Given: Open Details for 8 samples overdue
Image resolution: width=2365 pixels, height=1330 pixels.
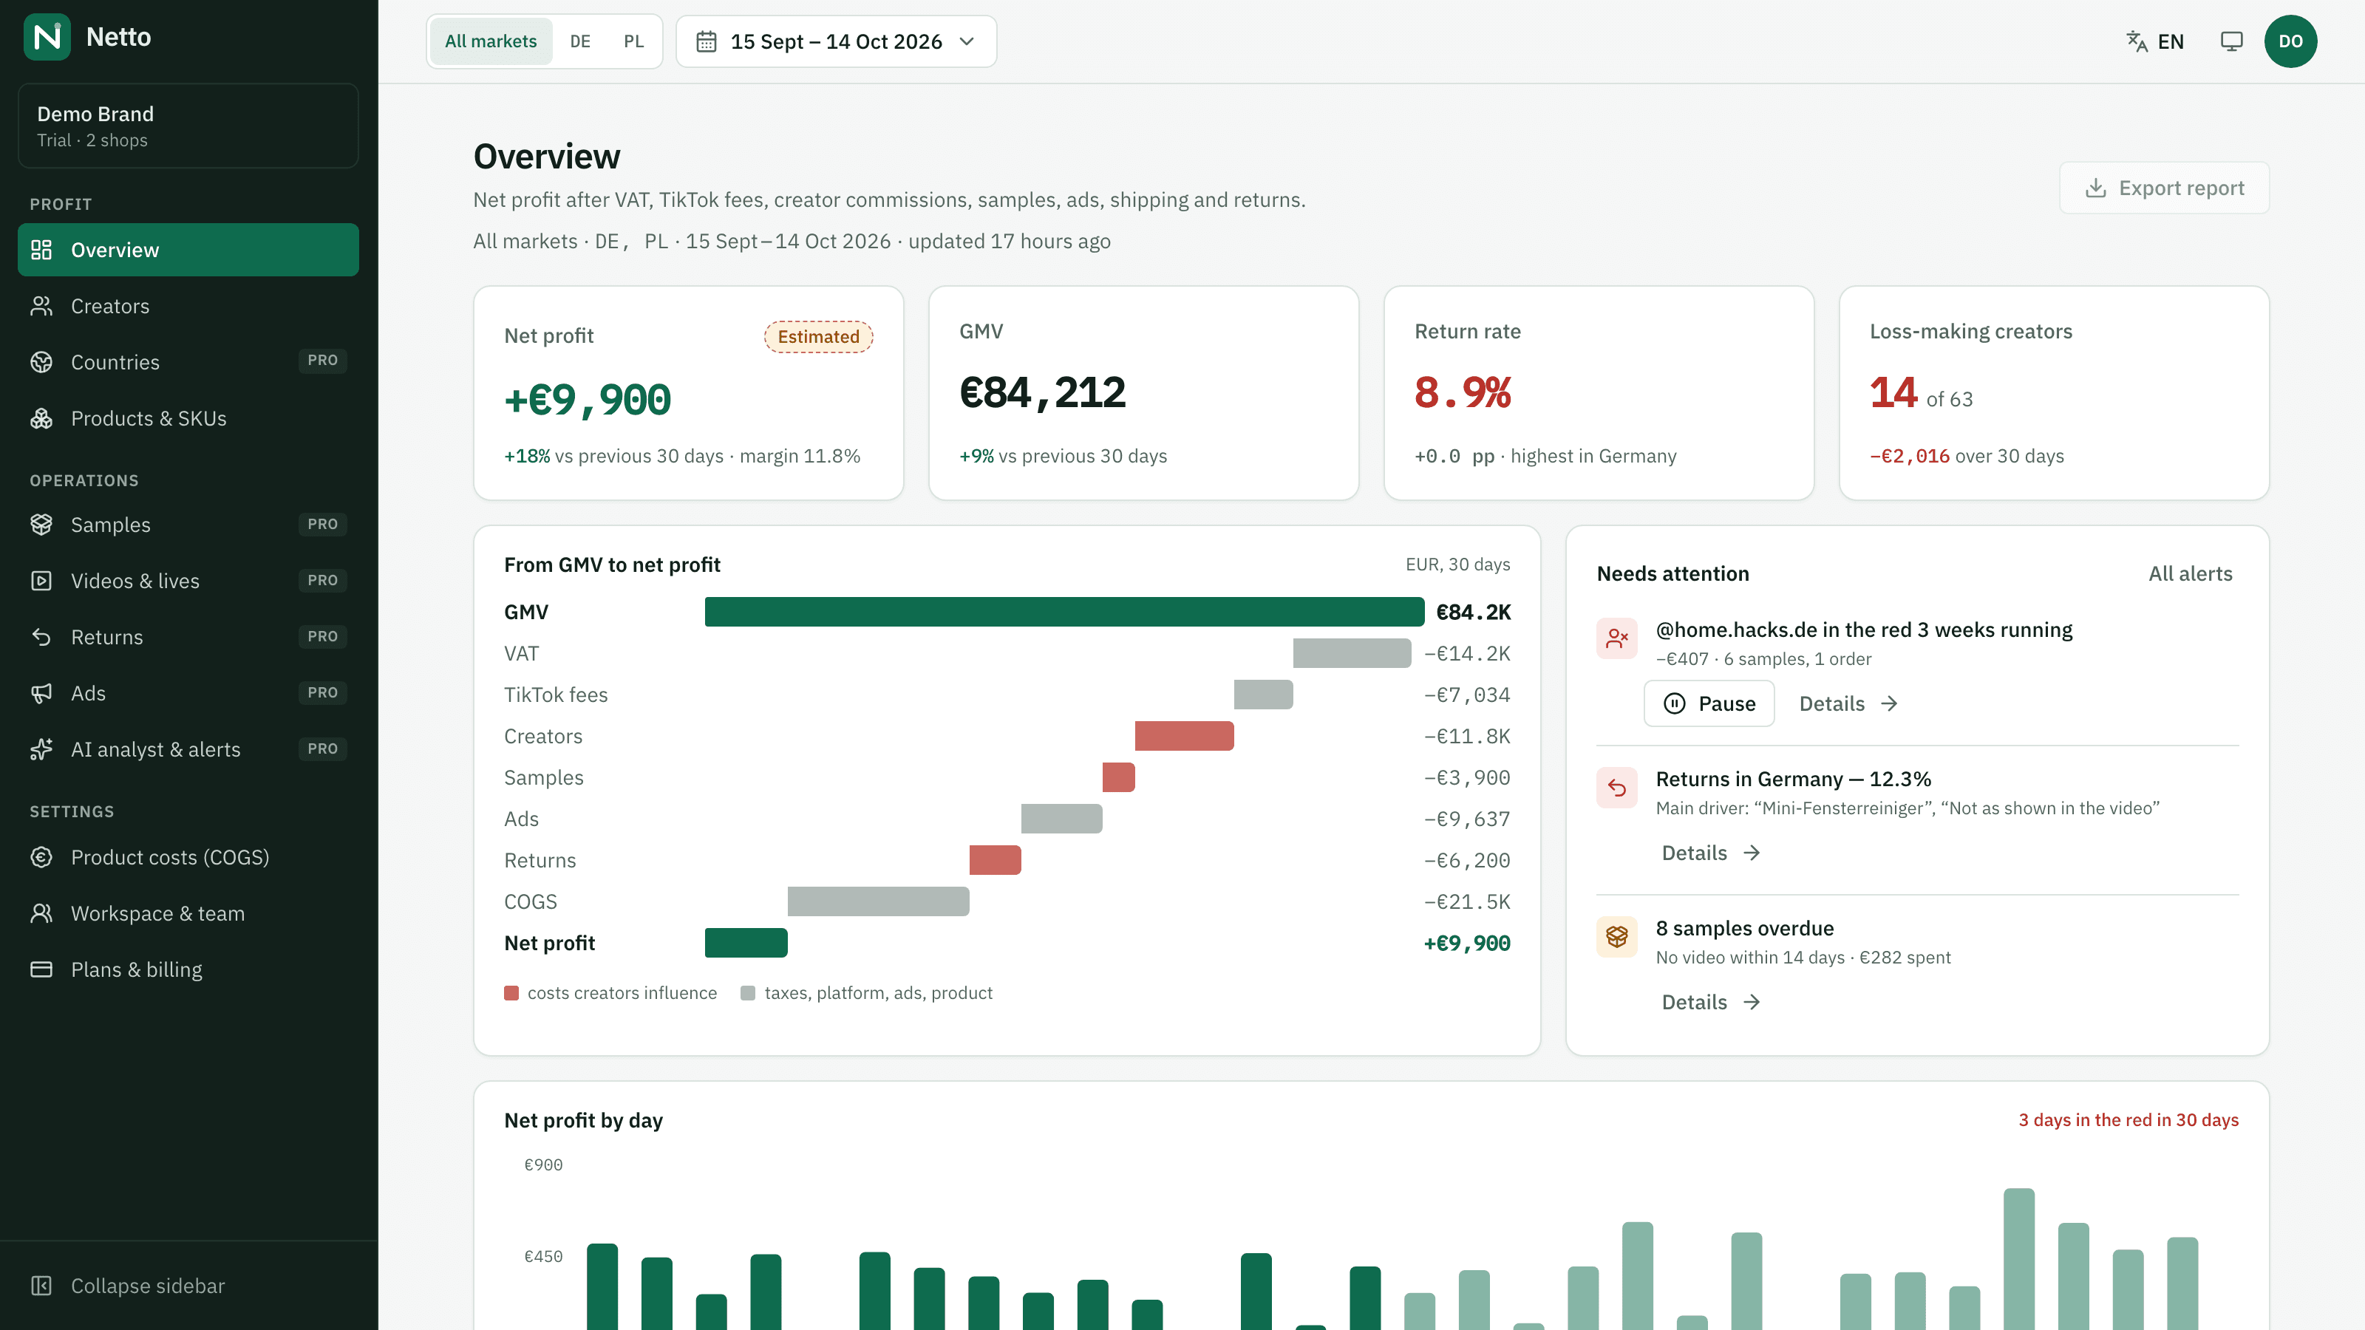Looking at the screenshot, I should point(1710,1001).
